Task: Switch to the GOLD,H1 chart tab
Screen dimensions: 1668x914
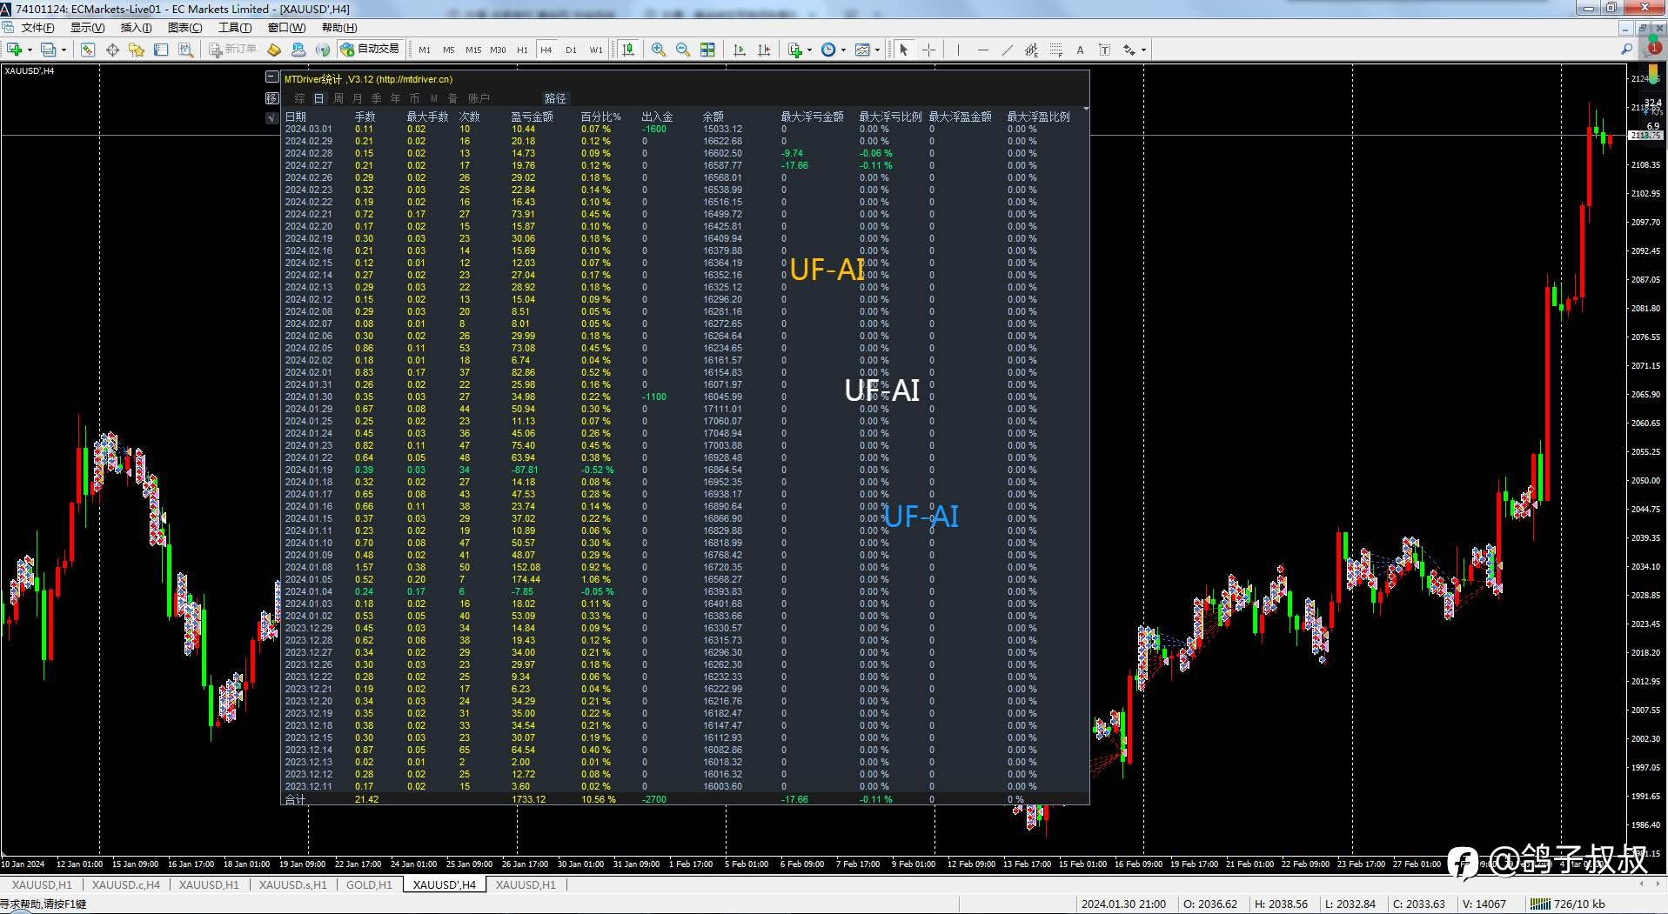Action: coord(369,884)
